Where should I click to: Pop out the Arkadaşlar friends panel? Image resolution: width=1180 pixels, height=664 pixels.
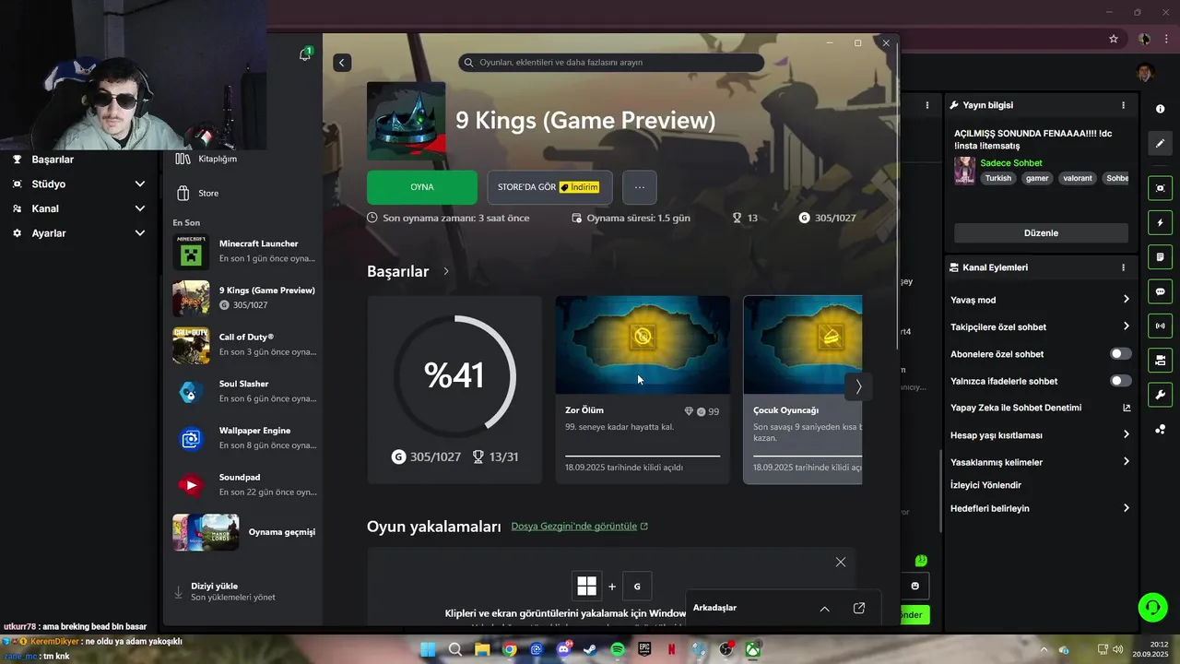pos(859,609)
